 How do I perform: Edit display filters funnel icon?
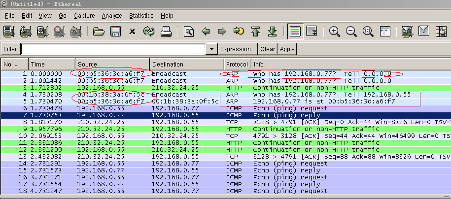[x=424, y=31]
